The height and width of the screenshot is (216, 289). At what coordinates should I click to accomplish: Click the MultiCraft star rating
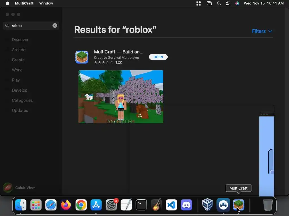tap(103, 62)
